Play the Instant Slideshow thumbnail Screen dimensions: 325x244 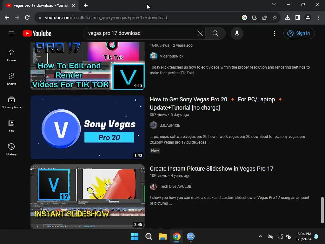(x=88, y=196)
